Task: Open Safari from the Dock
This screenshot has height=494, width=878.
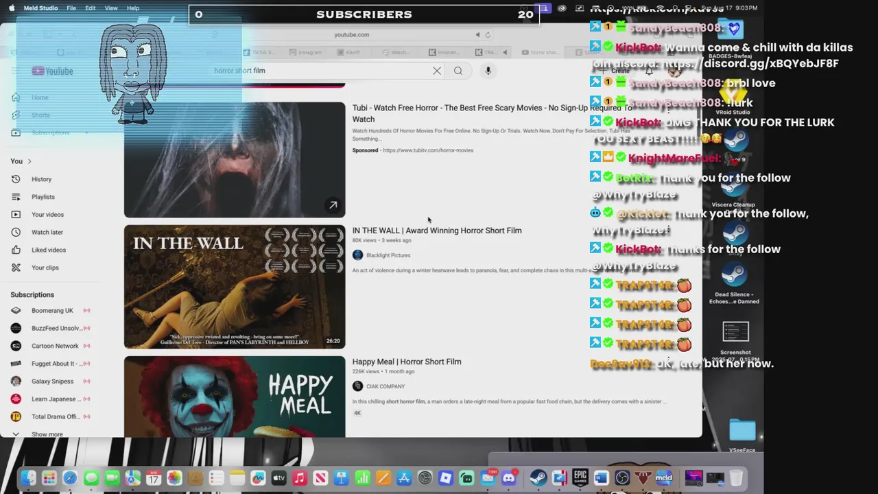Action: [x=70, y=478]
